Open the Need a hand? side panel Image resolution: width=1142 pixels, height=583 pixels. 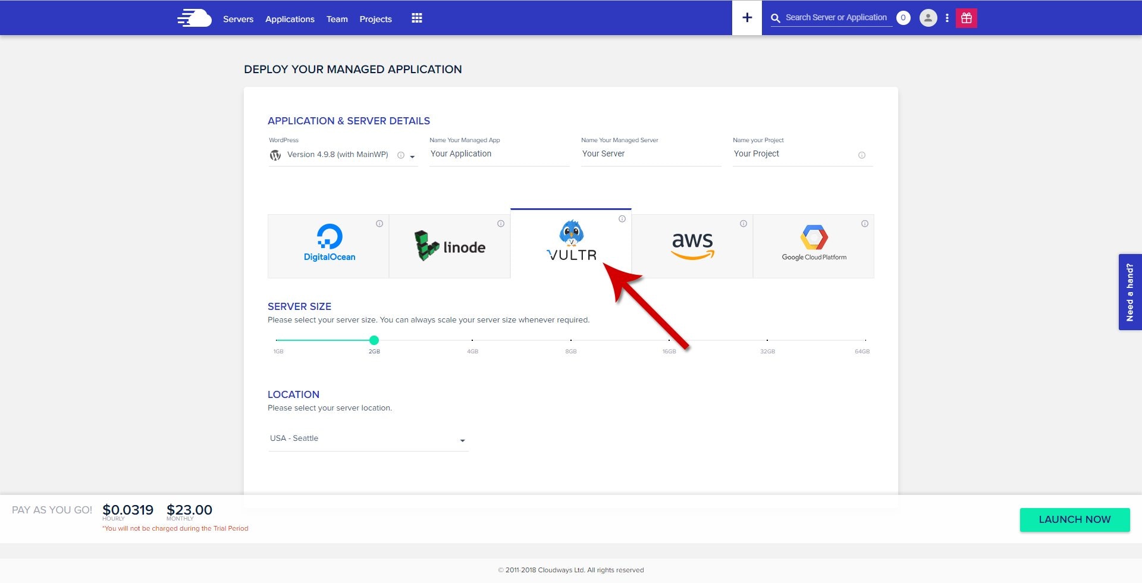pos(1130,291)
